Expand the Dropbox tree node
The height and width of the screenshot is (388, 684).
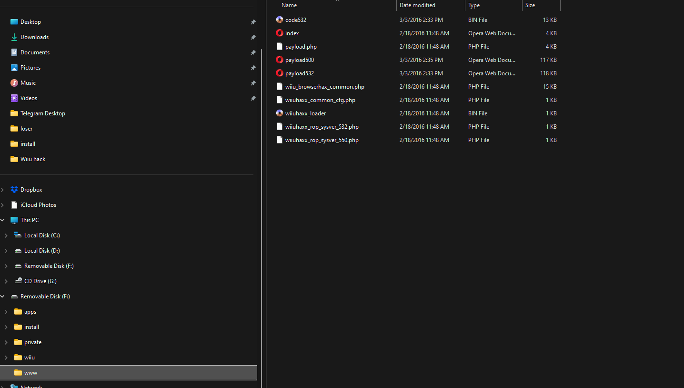pos(2,190)
